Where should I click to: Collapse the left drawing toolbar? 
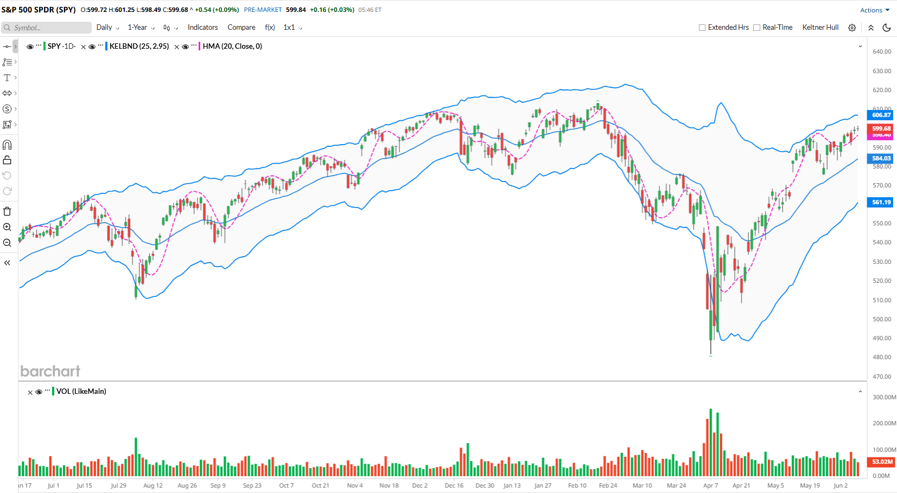tap(7, 263)
